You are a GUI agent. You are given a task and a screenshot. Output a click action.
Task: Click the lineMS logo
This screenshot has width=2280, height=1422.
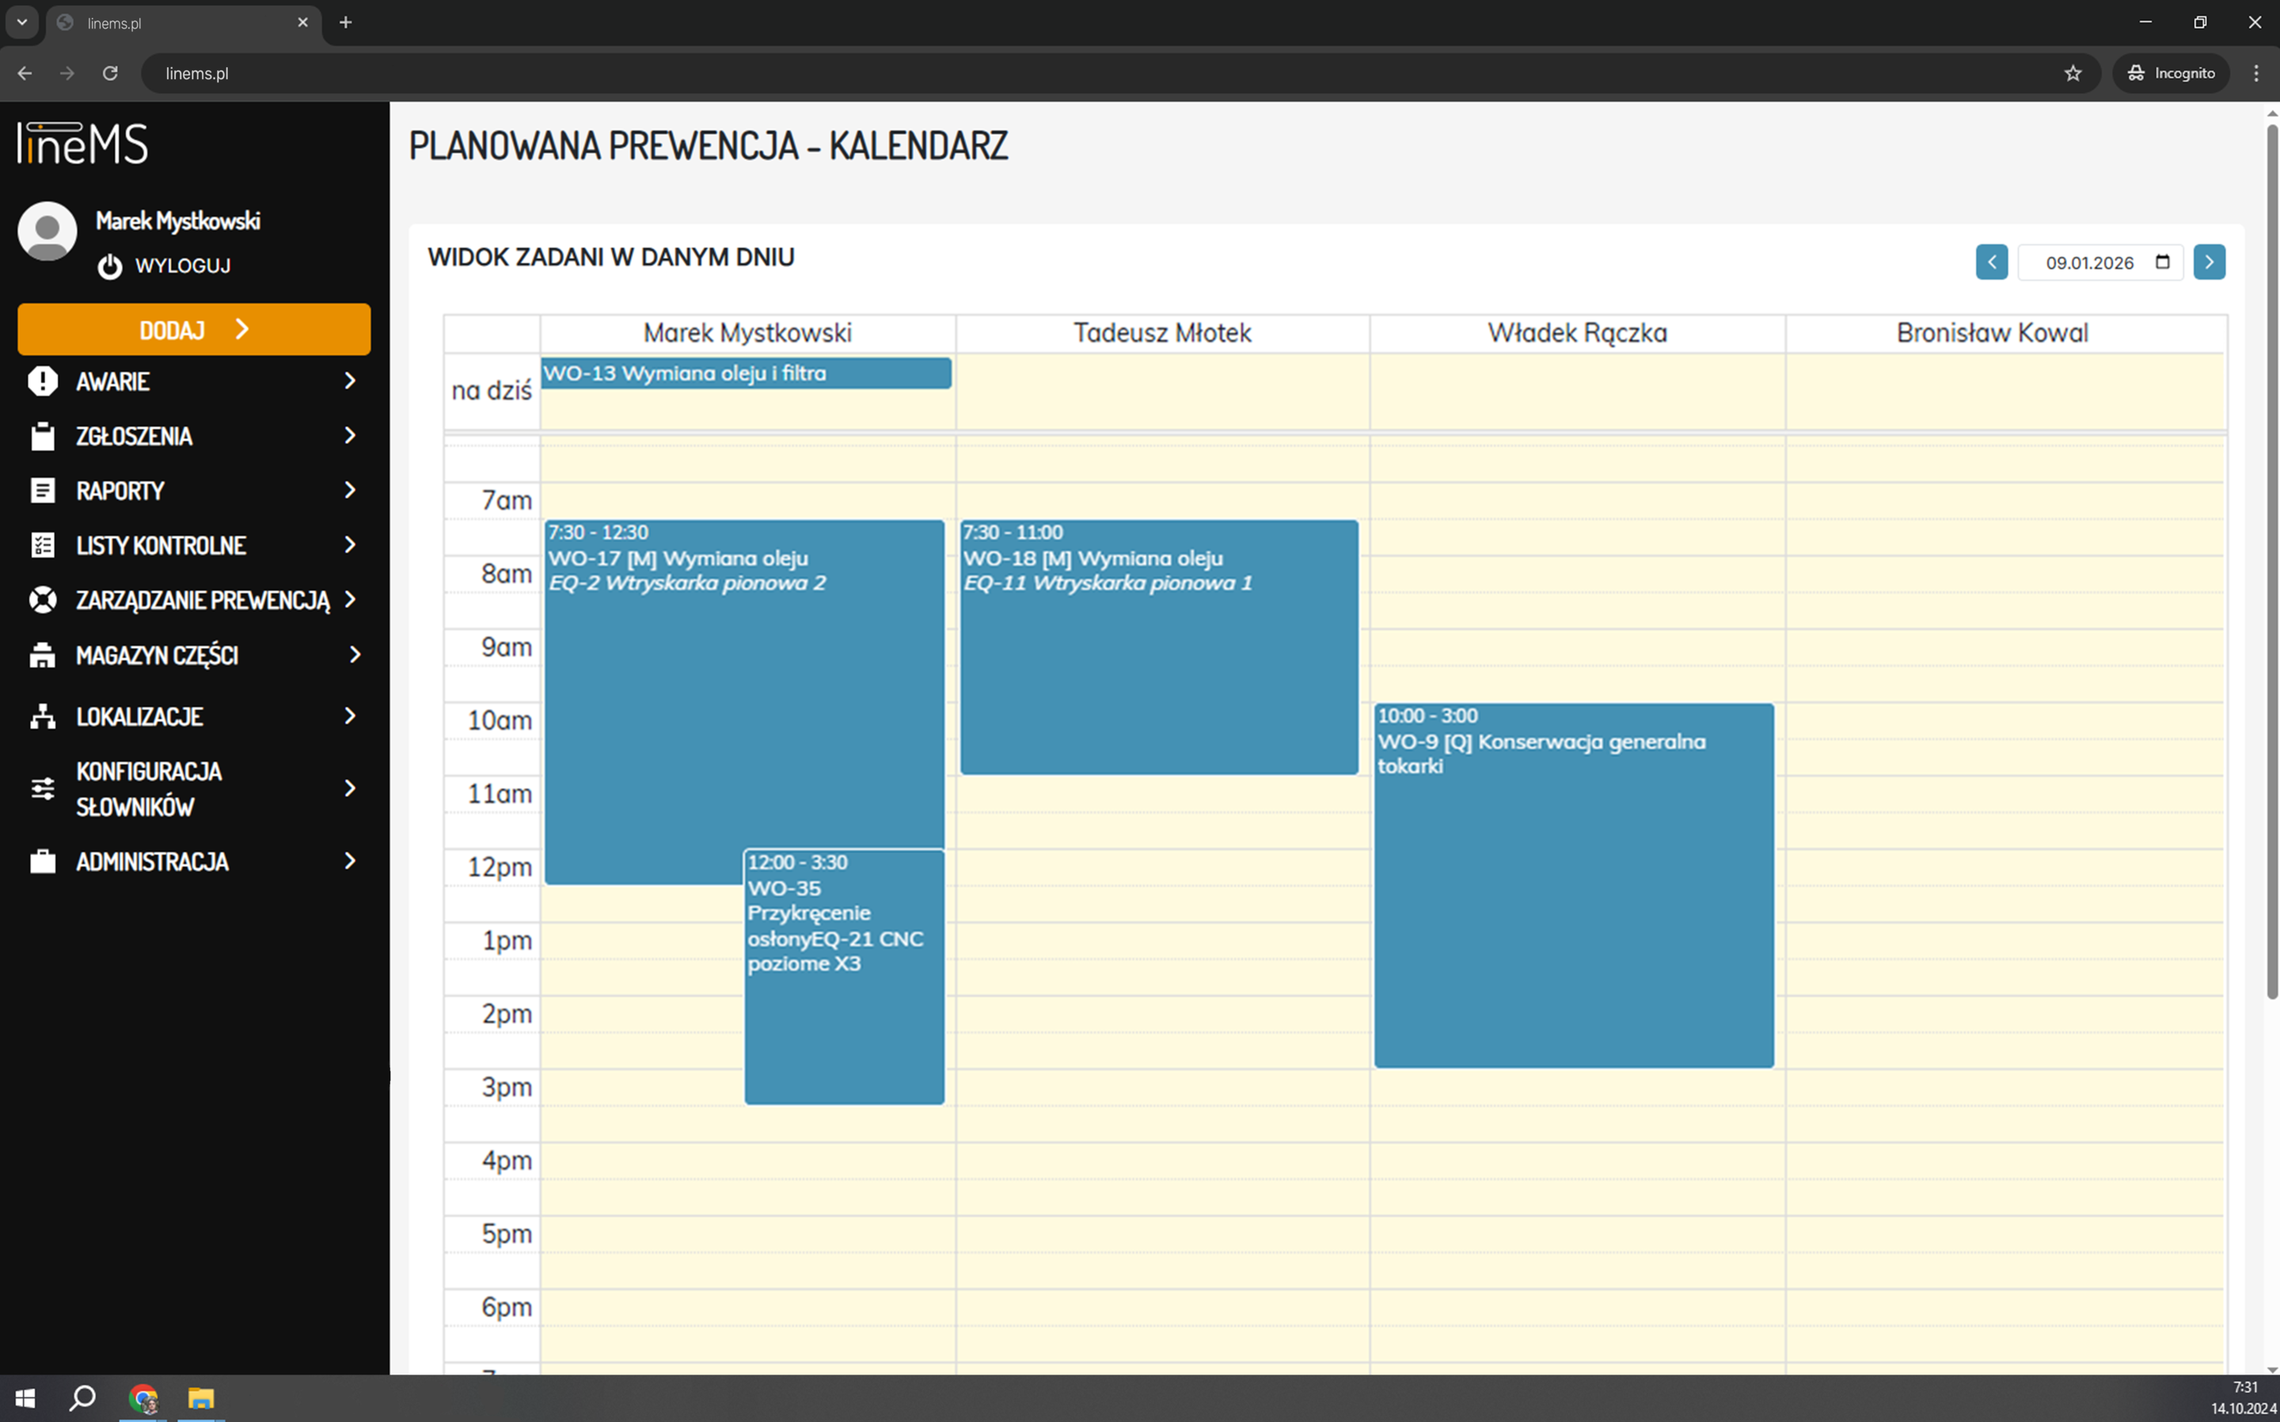[x=83, y=143]
